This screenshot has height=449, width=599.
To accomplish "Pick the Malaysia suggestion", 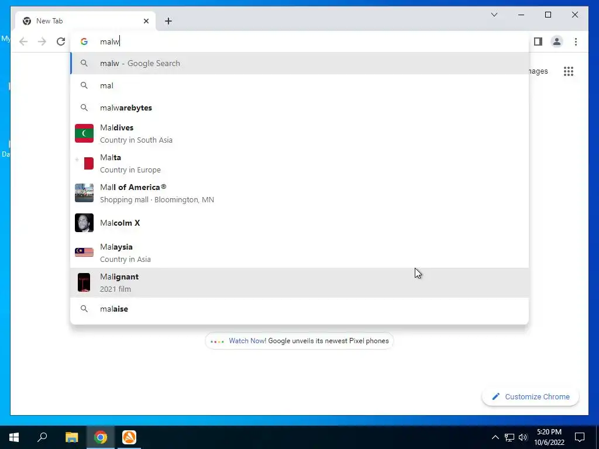I will click(299, 253).
